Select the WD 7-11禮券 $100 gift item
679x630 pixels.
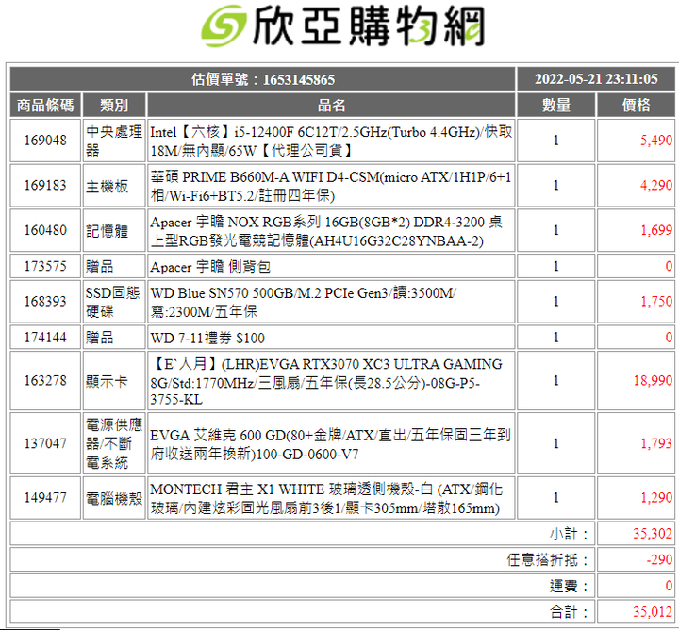coord(207,338)
